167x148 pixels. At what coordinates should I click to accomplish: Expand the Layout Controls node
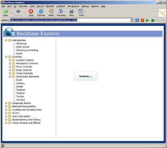pos(10,60)
